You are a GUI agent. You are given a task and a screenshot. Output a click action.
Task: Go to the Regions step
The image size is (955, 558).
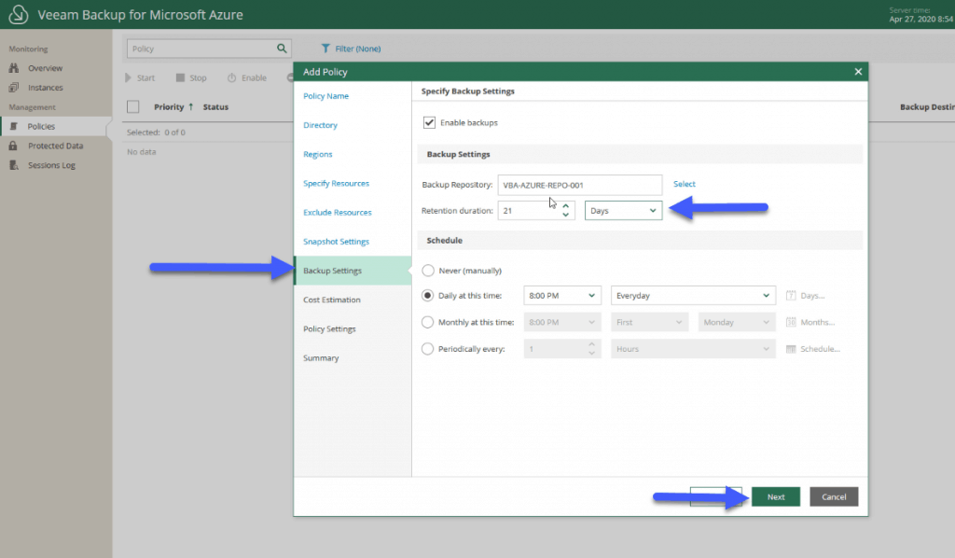pos(318,154)
